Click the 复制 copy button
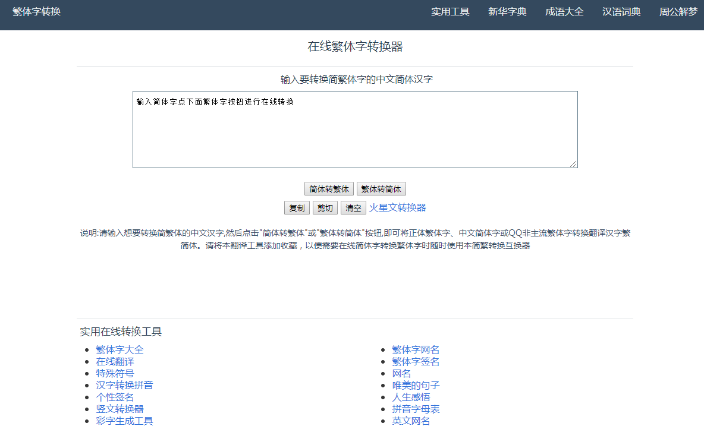 [297, 208]
